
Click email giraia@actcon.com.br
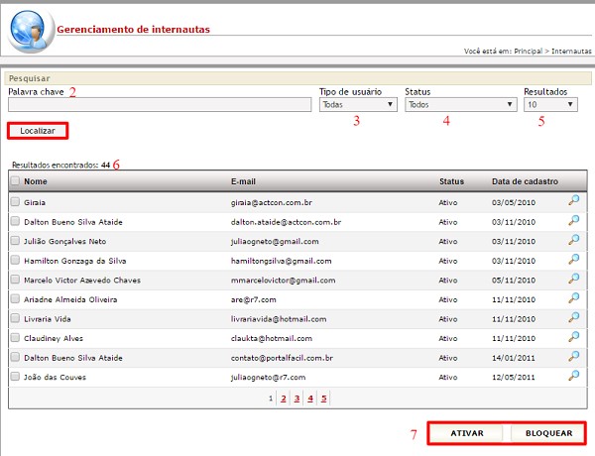point(272,202)
